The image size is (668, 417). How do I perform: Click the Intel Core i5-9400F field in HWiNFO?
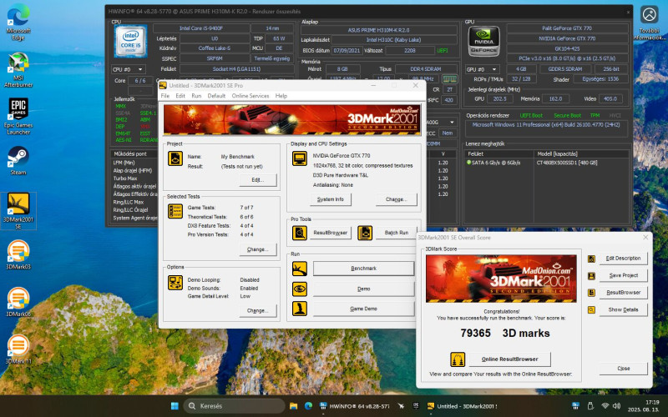[201, 28]
